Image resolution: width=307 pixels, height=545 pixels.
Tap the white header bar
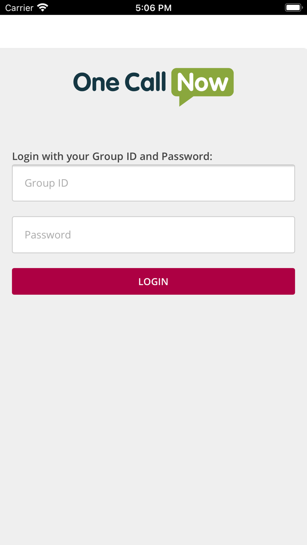pos(153,32)
